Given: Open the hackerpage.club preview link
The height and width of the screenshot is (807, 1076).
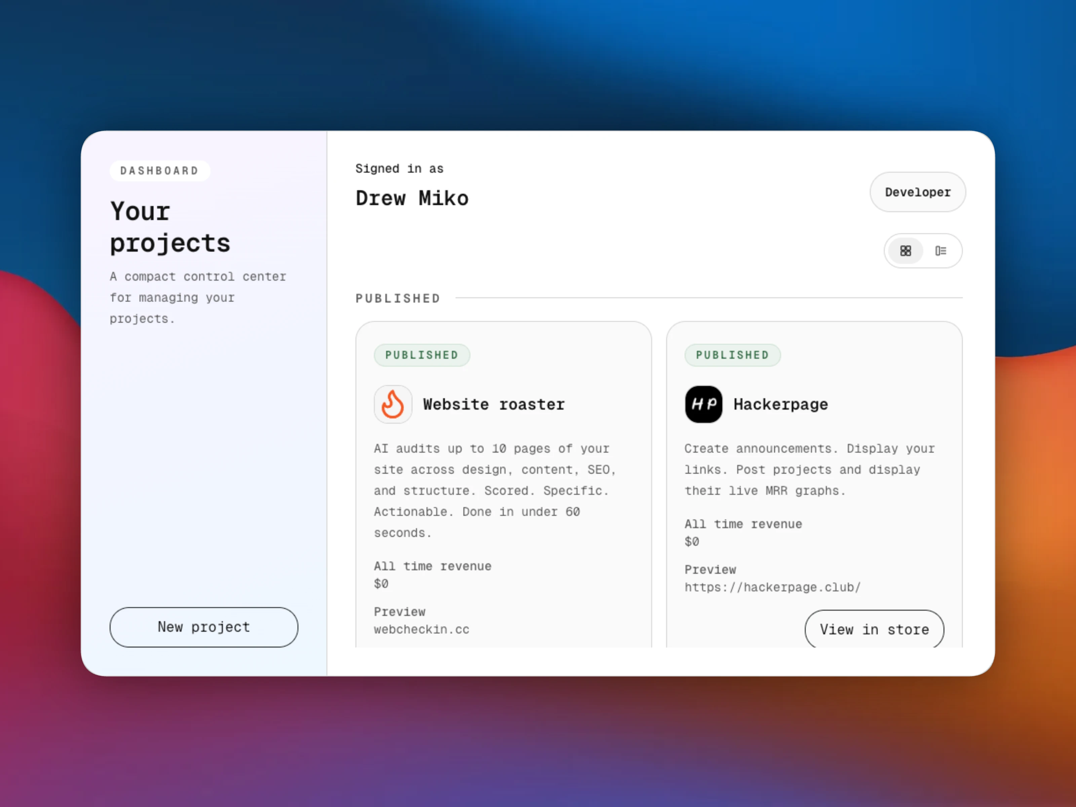Looking at the screenshot, I should coord(772,587).
